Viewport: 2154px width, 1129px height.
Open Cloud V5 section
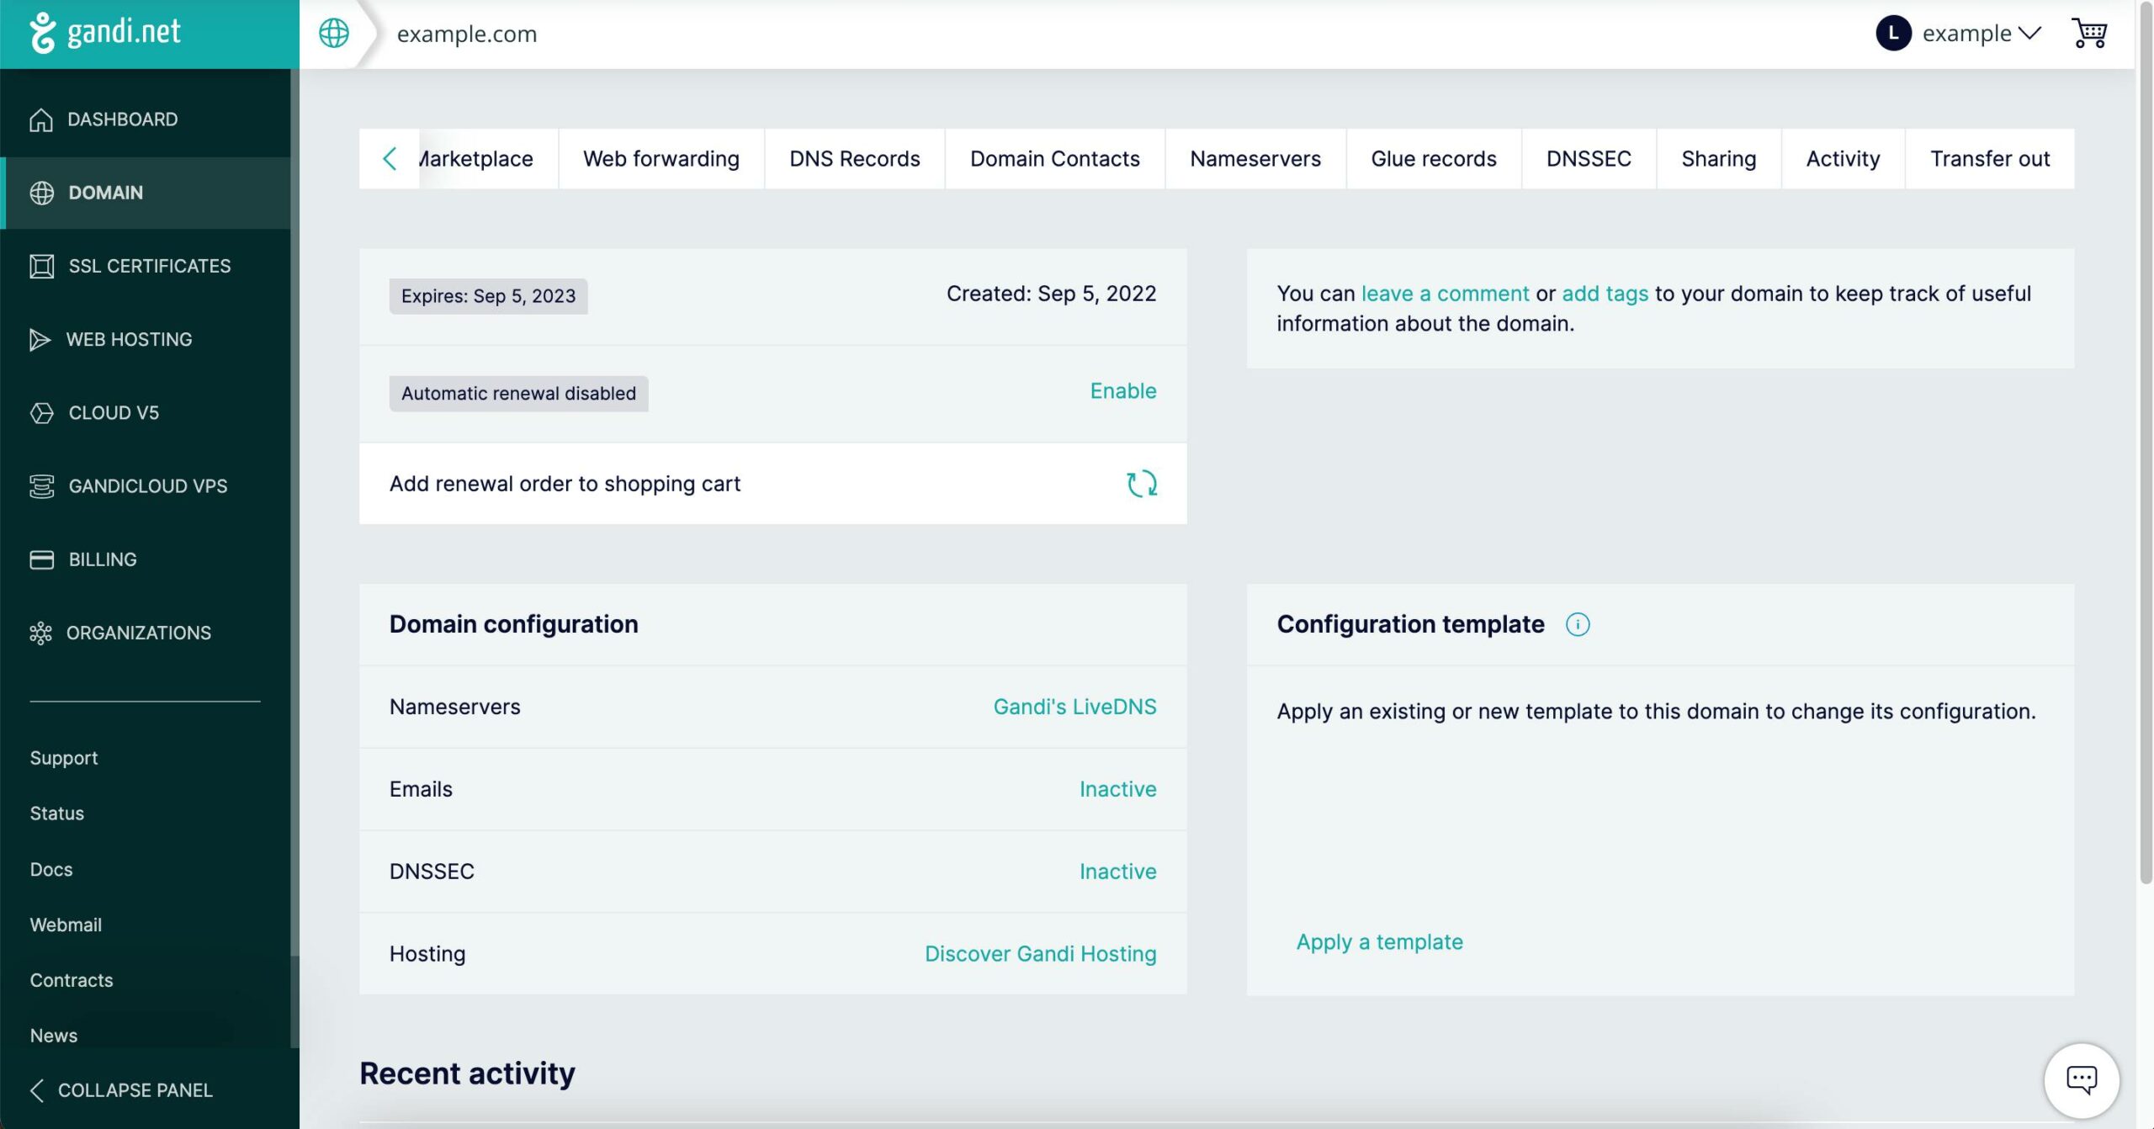pos(145,412)
